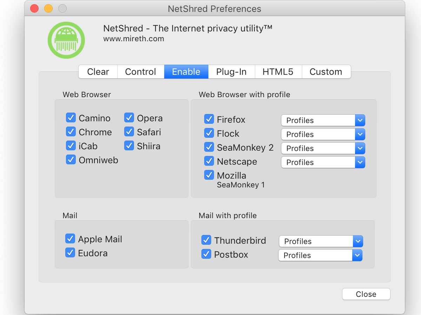The height and width of the screenshot is (315, 421).
Task: Click the NetShred green globe logo
Action: click(x=66, y=40)
